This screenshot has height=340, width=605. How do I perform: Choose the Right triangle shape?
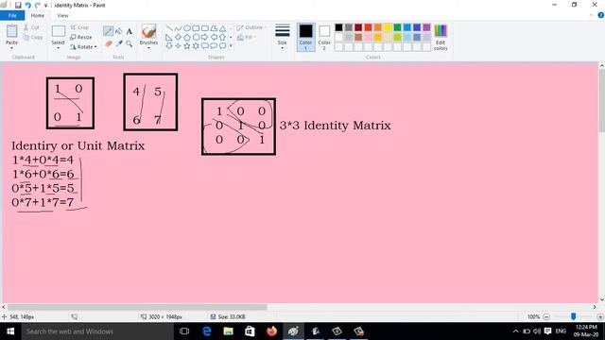pyautogui.click(x=169, y=38)
